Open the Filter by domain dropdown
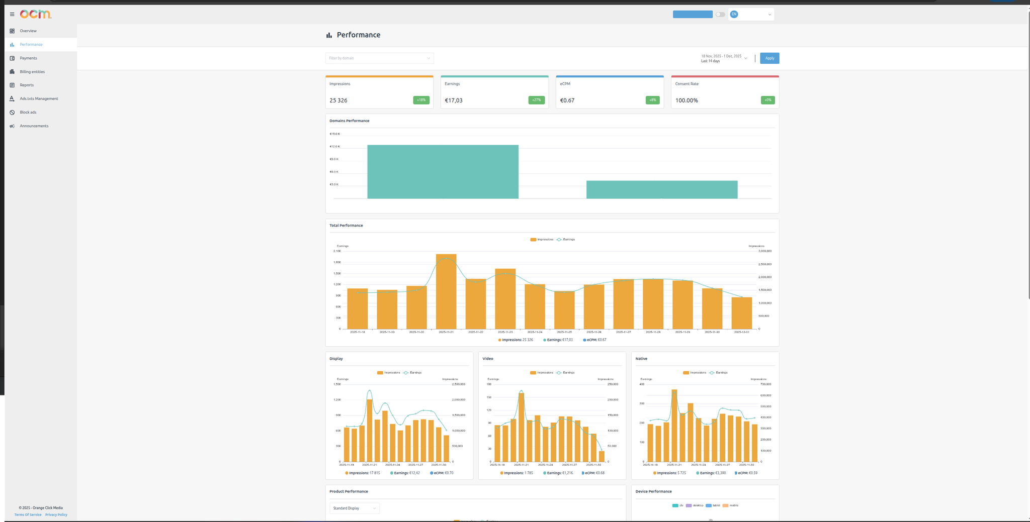This screenshot has height=522, width=1030. 379,58
